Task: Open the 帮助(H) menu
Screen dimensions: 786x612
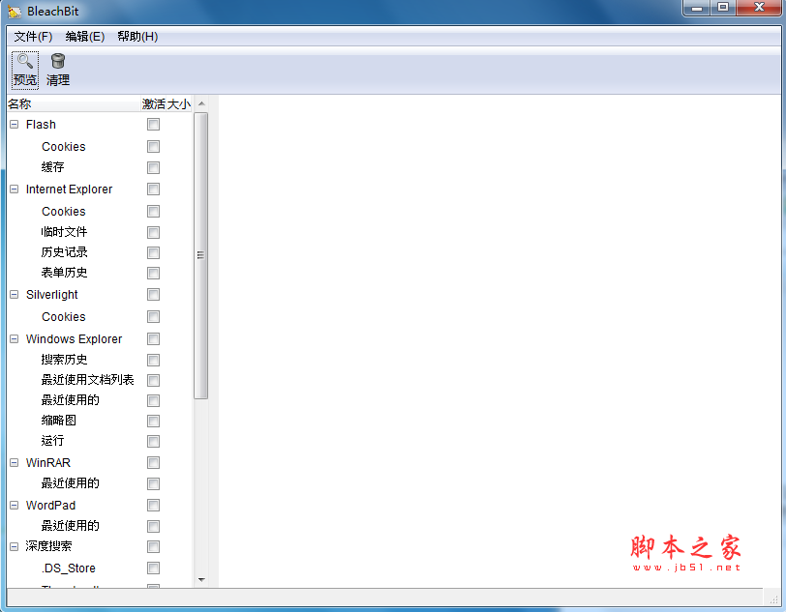Action: 137,37
